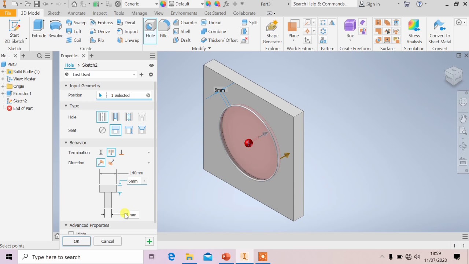The height and width of the screenshot is (264, 469).
Task: Start a 2D Sketch
Action: pos(15,32)
